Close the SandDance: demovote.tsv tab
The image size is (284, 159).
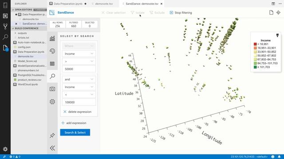click(x=162, y=4)
